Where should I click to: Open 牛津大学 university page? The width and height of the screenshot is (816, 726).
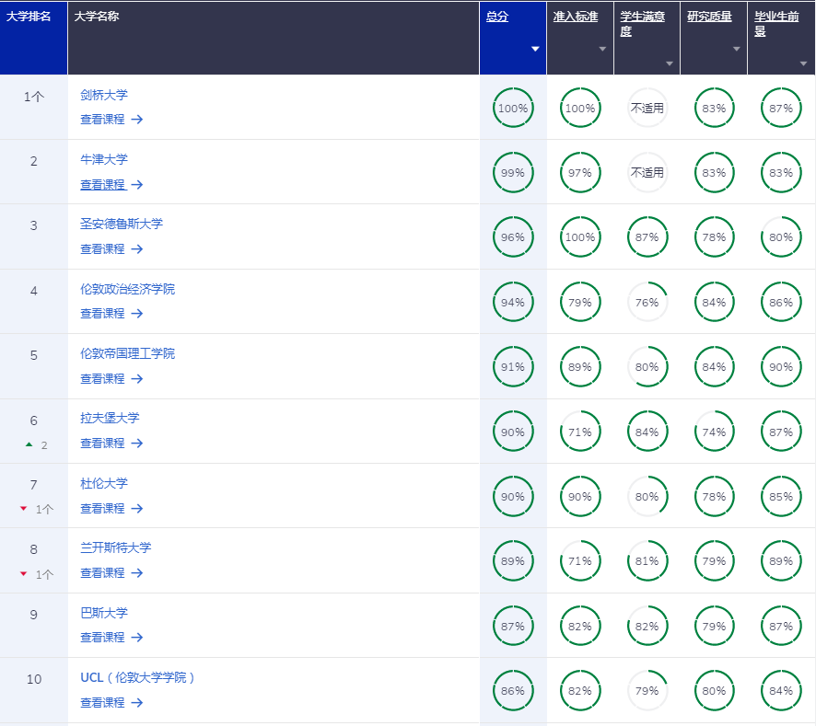[104, 159]
